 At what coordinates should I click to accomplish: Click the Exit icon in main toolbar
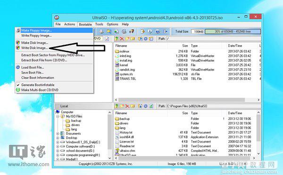pos(165,32)
